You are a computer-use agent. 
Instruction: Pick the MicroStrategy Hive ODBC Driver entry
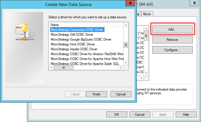(x=72, y=44)
